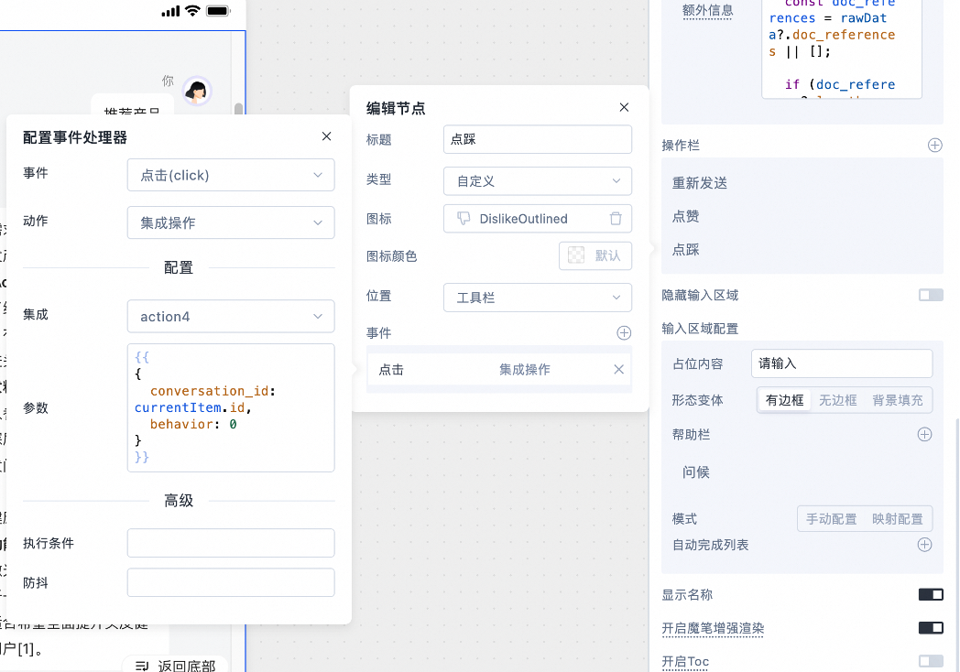The width and height of the screenshot is (960, 672).
Task: Add an item to 操作栏
Action: pyautogui.click(x=935, y=146)
